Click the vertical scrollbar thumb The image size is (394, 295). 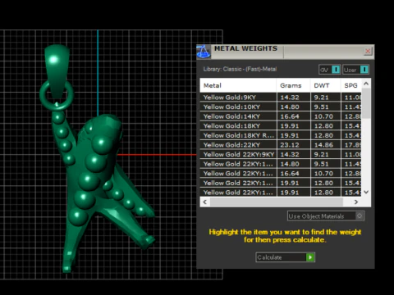coord(366,103)
